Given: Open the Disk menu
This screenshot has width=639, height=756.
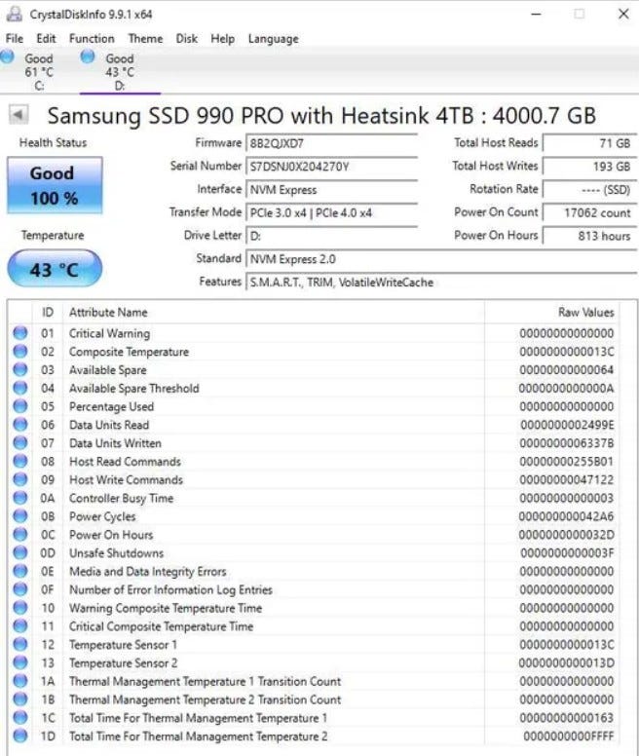Looking at the screenshot, I should click(186, 39).
